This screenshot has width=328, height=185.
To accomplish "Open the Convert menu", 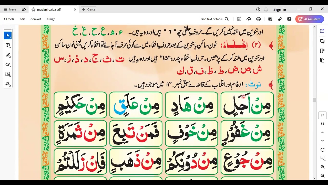I will (x=36, y=19).
